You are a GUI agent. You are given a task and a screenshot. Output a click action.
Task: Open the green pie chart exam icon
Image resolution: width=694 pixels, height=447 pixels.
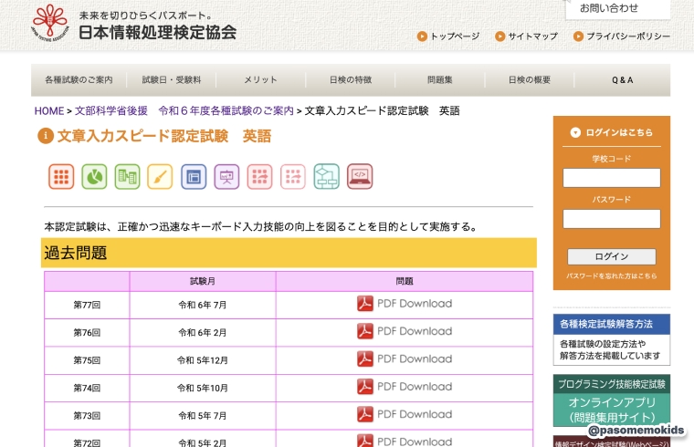point(94,176)
